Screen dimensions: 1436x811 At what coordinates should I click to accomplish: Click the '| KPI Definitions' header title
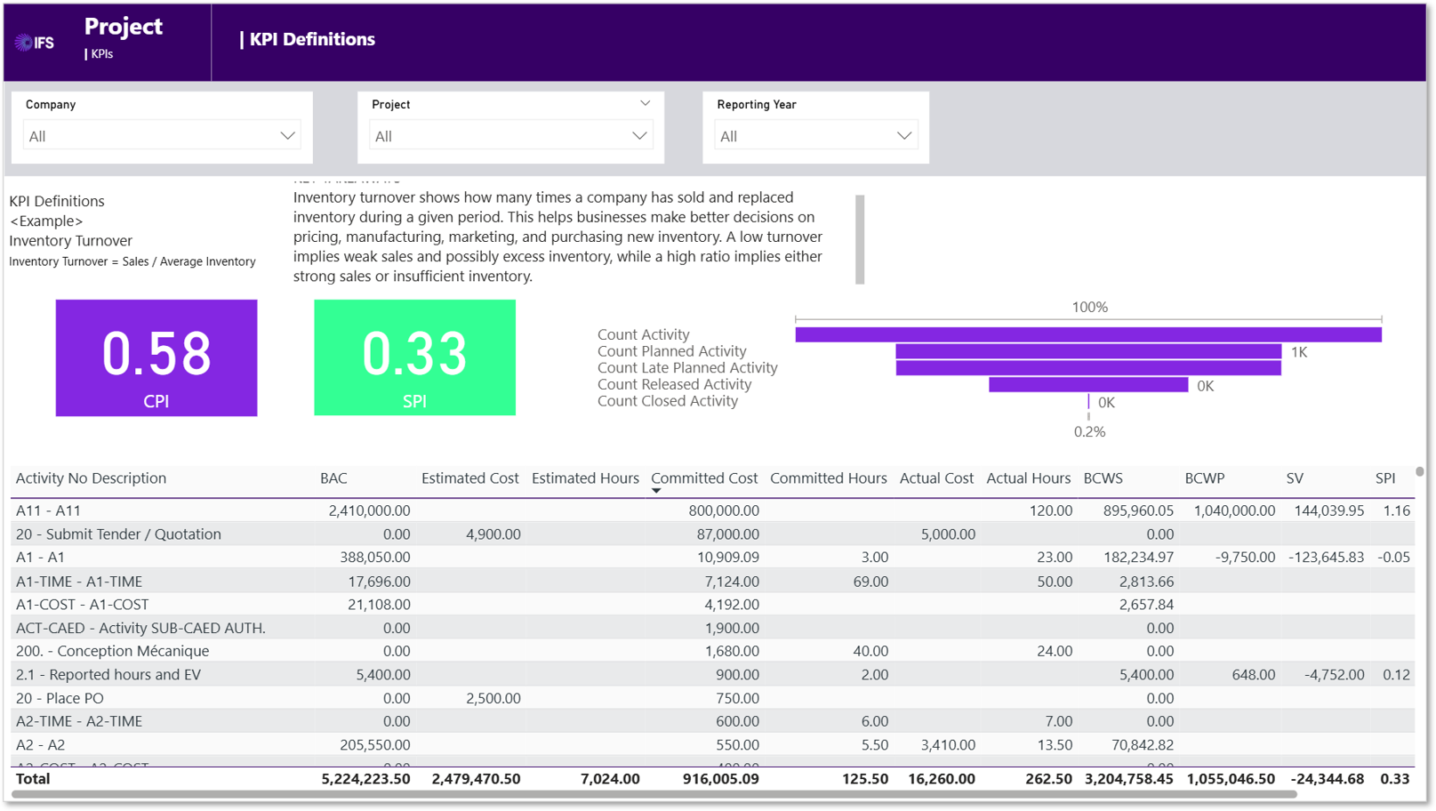(308, 39)
